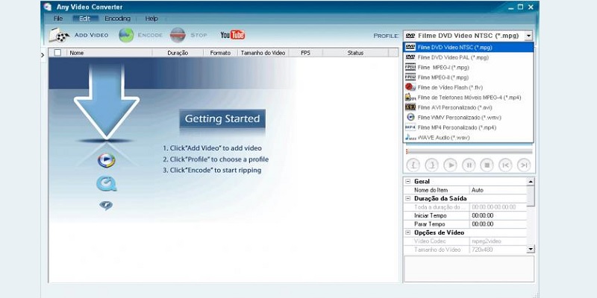The image size is (597, 298).
Task: Sort by the Duração column header
Action: tap(178, 53)
